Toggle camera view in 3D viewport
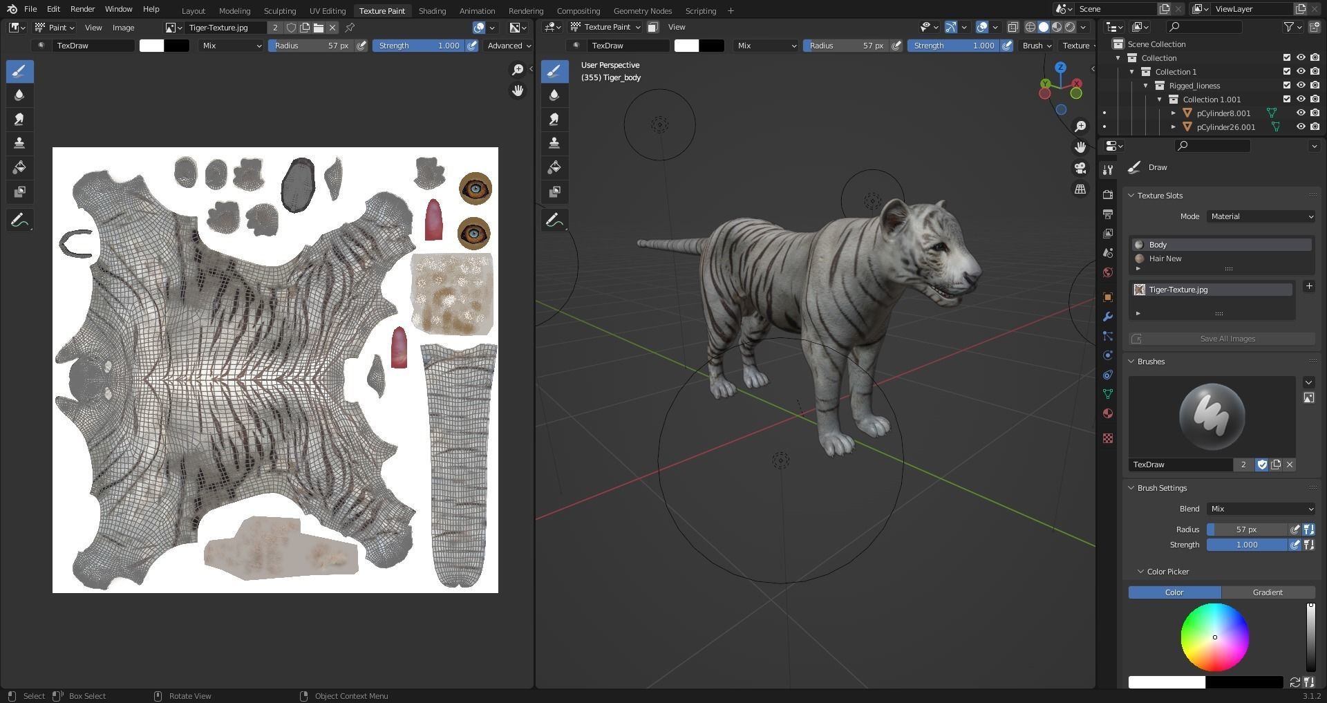 [1080, 168]
